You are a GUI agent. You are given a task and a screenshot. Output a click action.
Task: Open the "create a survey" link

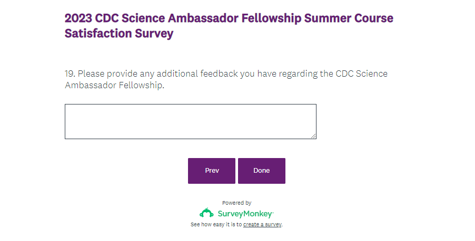click(262, 225)
